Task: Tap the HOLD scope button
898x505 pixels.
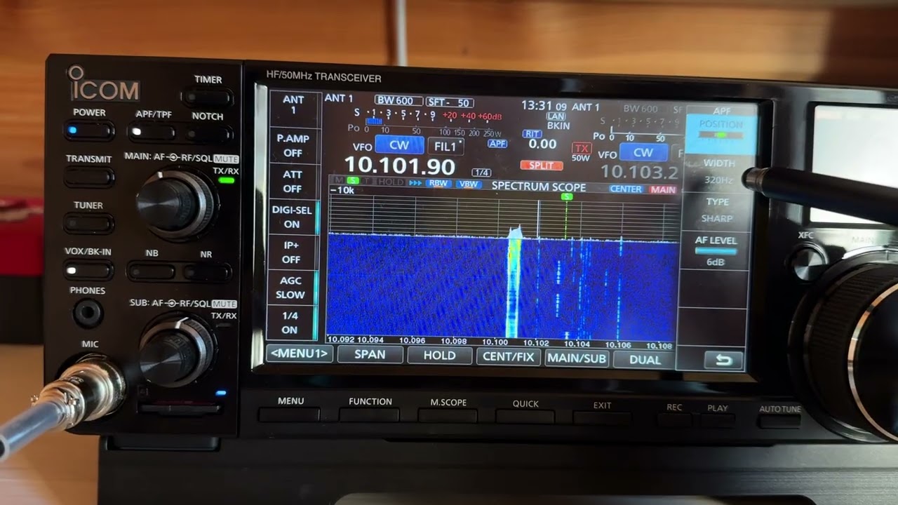Action: [x=439, y=356]
